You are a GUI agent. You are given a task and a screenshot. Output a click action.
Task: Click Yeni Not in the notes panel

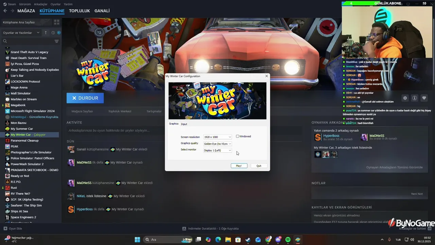tap(417, 194)
